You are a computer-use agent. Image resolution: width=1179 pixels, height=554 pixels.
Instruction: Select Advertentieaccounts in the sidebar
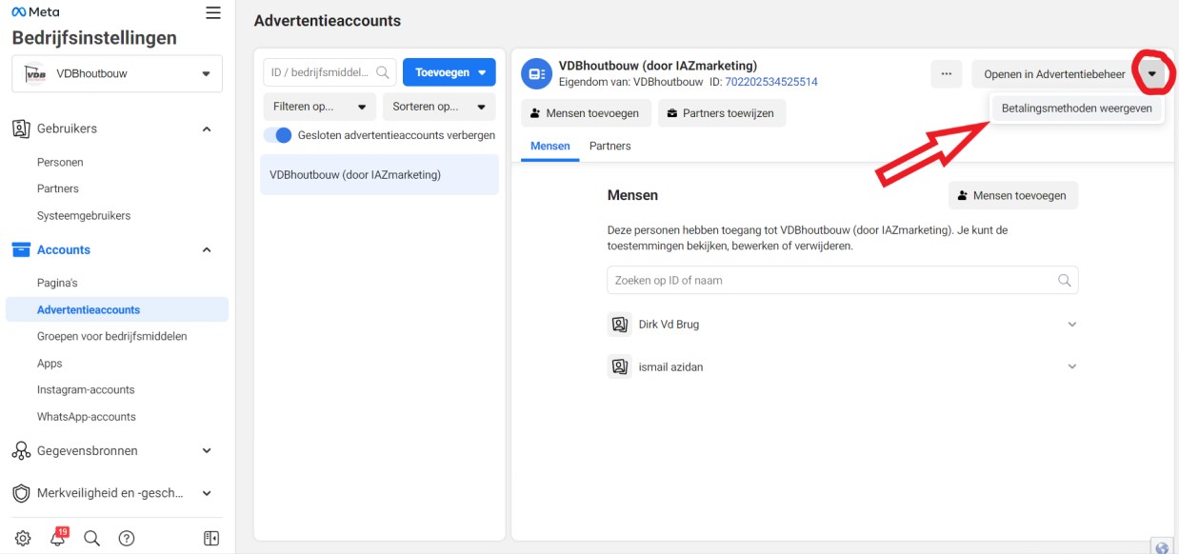pyautogui.click(x=117, y=309)
